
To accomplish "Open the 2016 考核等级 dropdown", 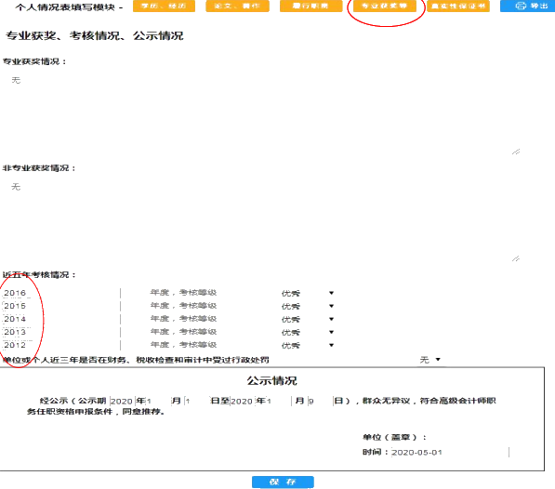I will point(307,293).
